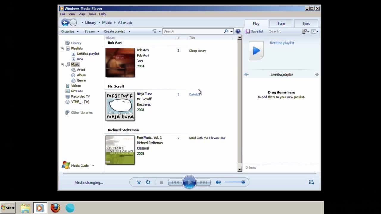The height and width of the screenshot is (214, 381).
Task: Click the Stop button
Action: click(161, 182)
